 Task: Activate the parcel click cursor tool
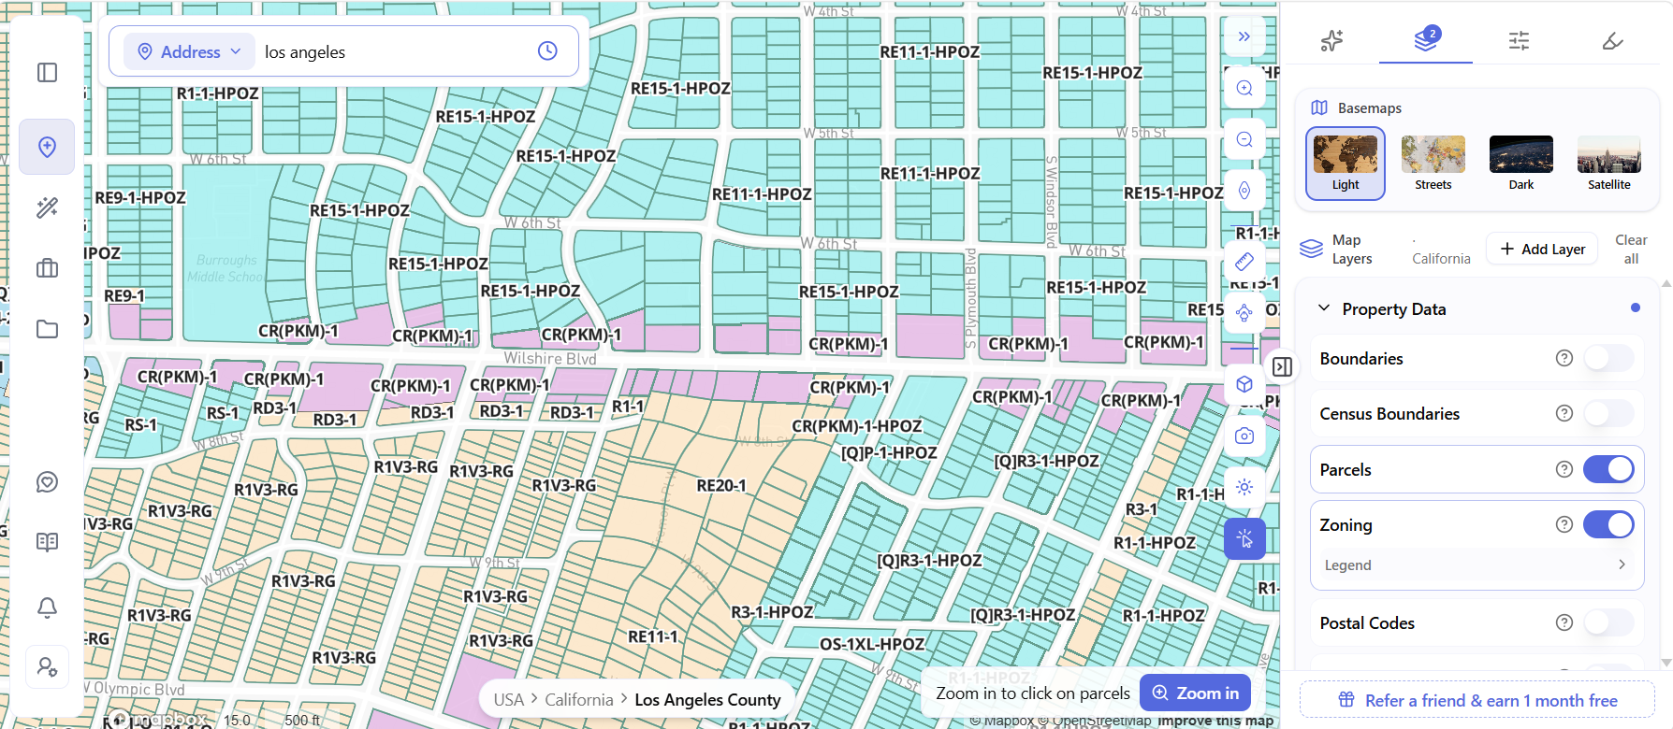[1244, 538]
